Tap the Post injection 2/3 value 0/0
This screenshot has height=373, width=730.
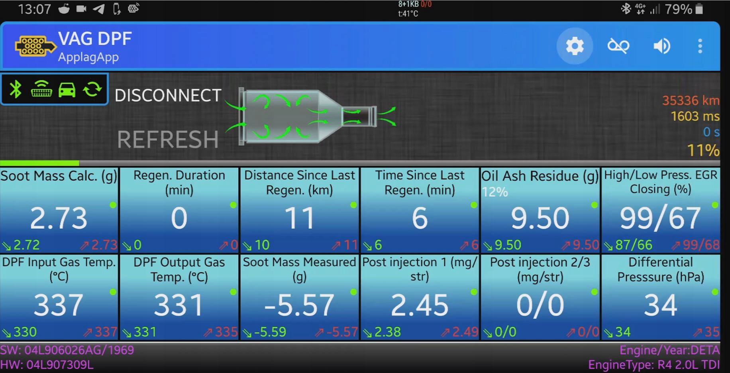(540, 305)
